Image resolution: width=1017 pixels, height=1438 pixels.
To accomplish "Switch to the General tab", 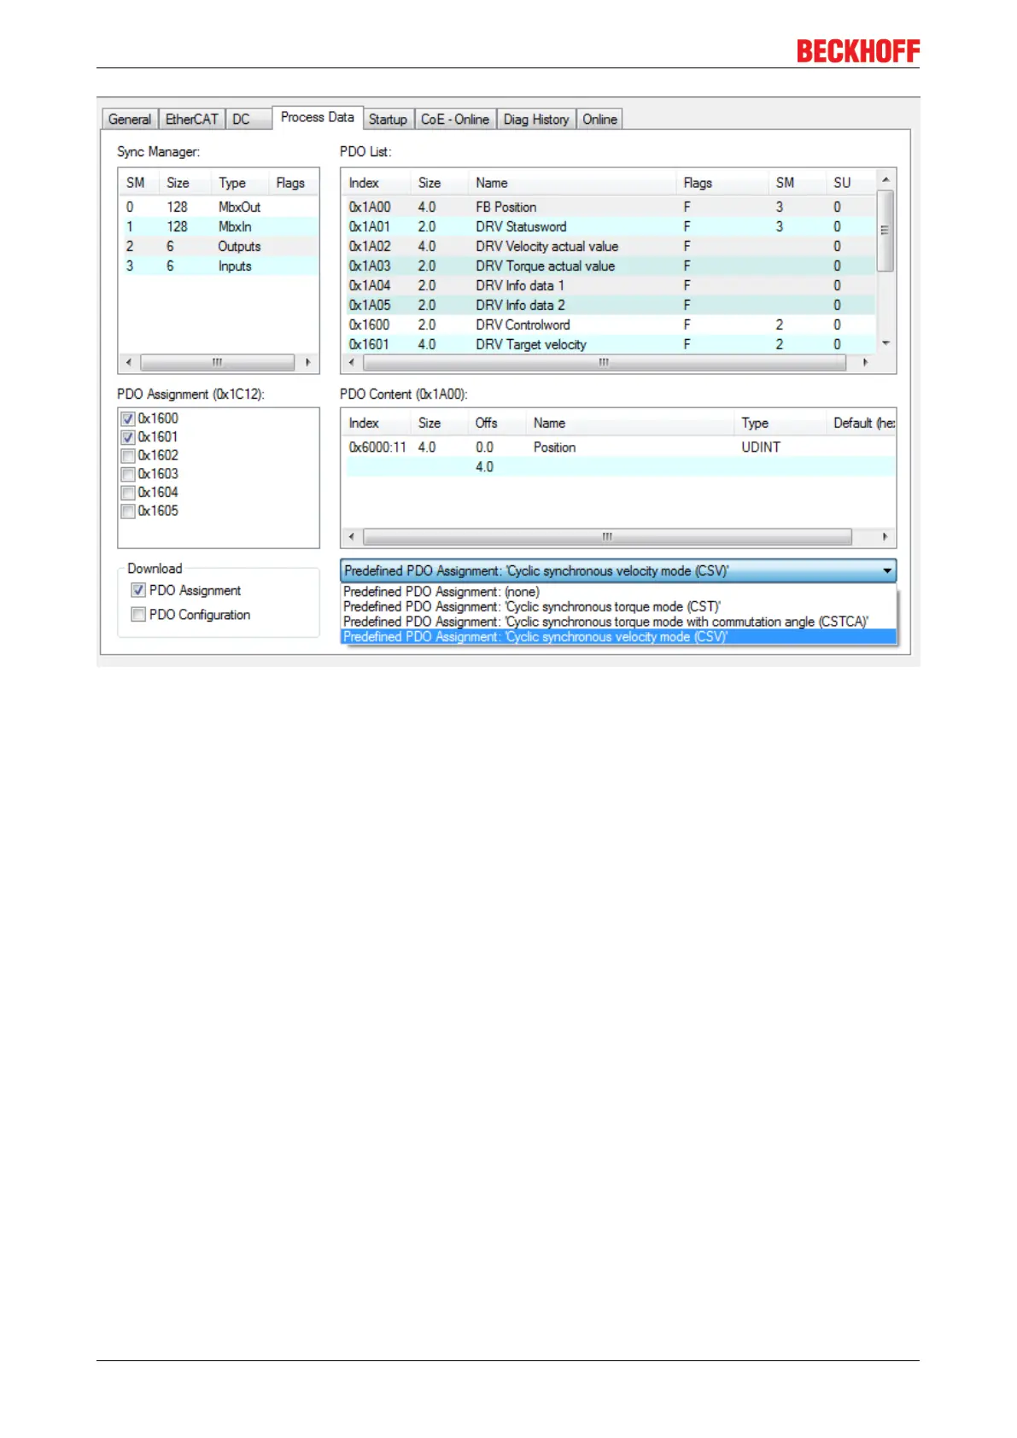I will coord(130,120).
